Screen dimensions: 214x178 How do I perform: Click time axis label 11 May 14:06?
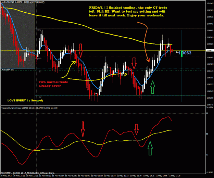[x=162, y=176]
